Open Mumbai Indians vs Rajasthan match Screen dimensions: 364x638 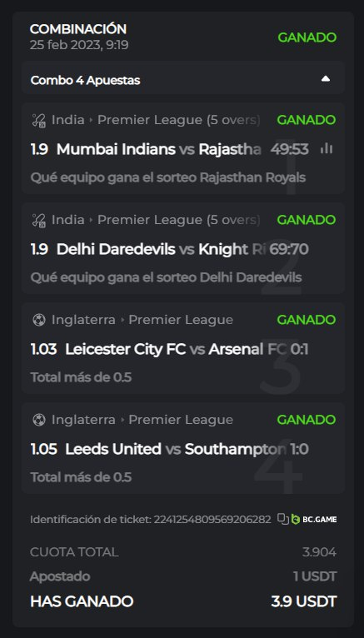pos(158,149)
